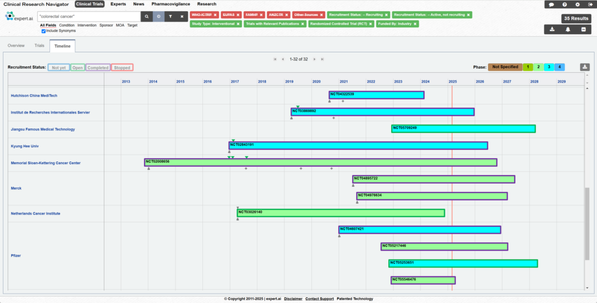The width and height of the screenshot is (597, 303).
Task: Remove Trials with Relevant Publications filter
Action: (x=303, y=23)
